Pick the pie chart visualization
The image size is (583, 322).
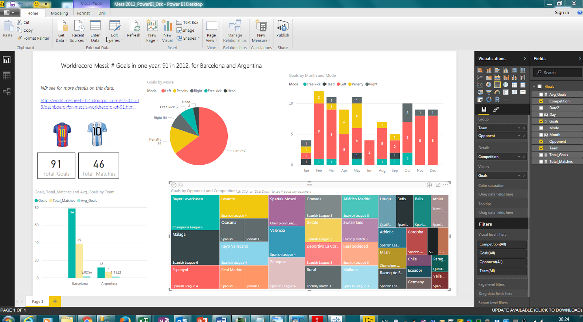click(x=489, y=85)
